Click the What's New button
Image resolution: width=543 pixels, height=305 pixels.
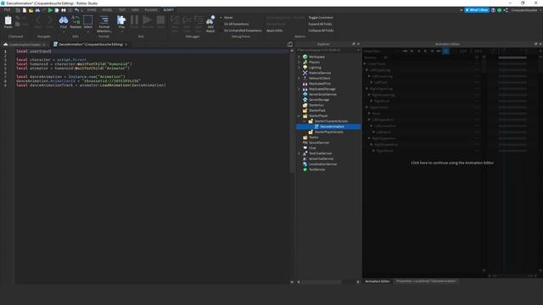coord(477,10)
